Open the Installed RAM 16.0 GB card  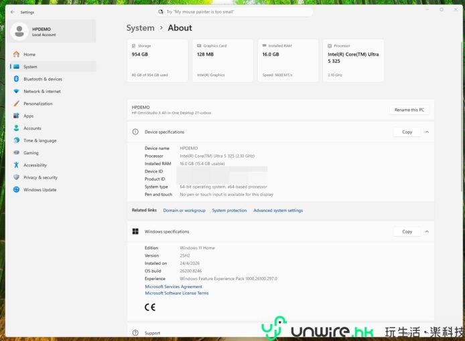(x=288, y=60)
